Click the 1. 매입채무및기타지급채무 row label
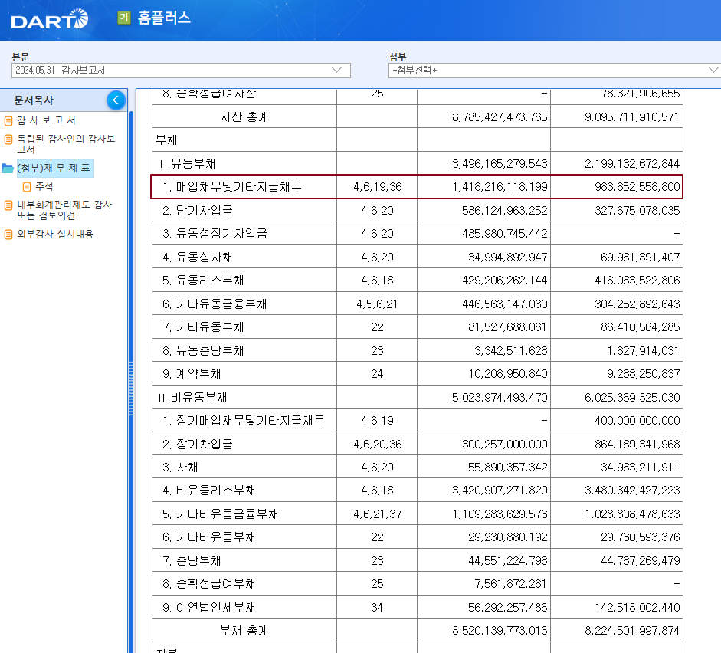 point(232,187)
